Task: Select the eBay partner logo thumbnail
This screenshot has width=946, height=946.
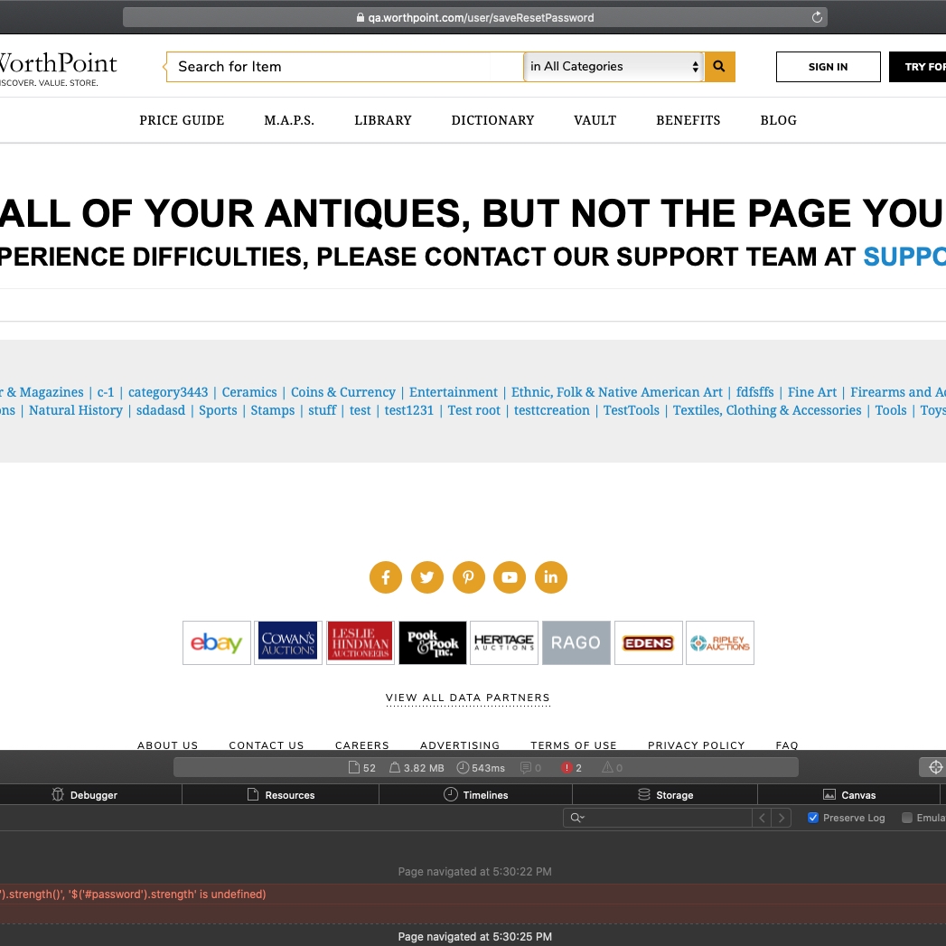Action: coord(217,642)
